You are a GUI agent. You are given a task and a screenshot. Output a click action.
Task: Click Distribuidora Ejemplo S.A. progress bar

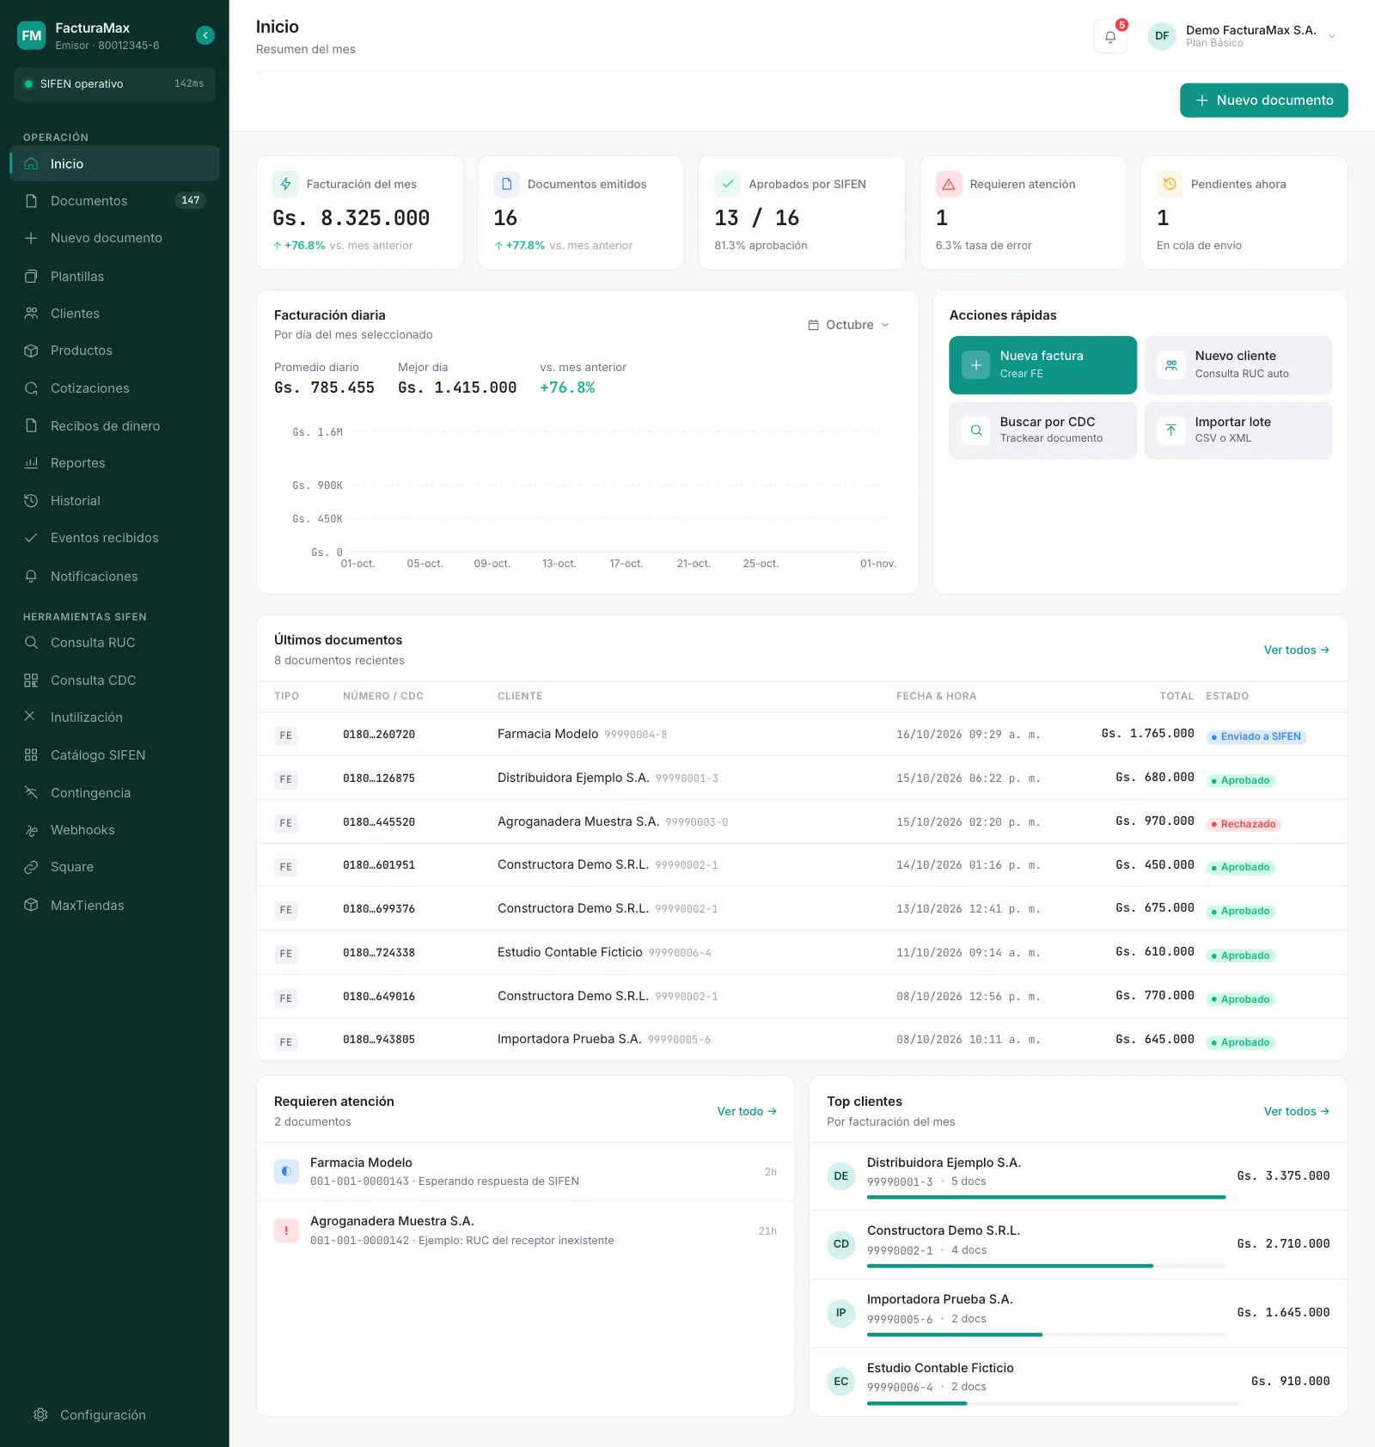(x=1046, y=1197)
